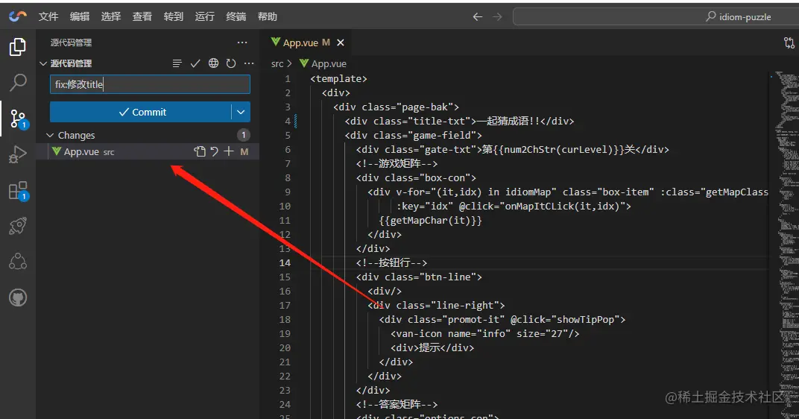799x419 pixels.
Task: Collapse the Changes group
Action: coord(50,135)
